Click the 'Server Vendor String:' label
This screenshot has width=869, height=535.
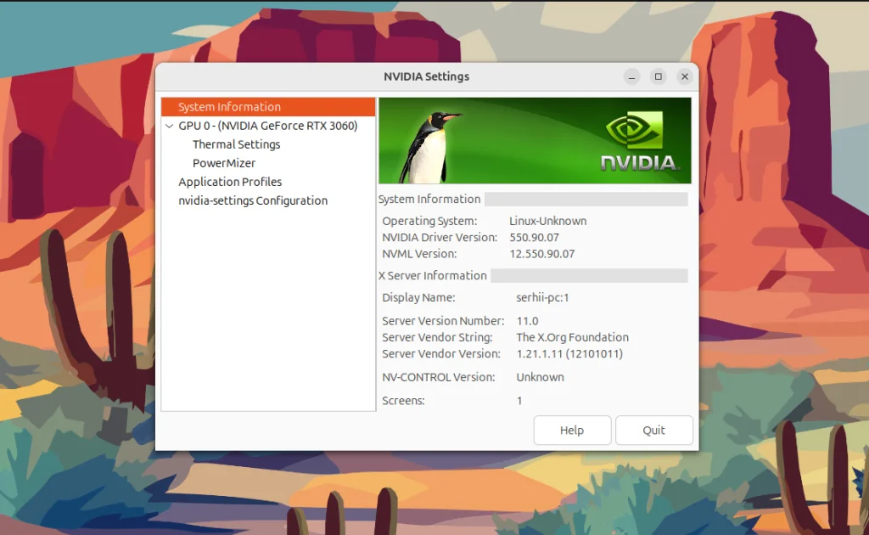(x=437, y=337)
